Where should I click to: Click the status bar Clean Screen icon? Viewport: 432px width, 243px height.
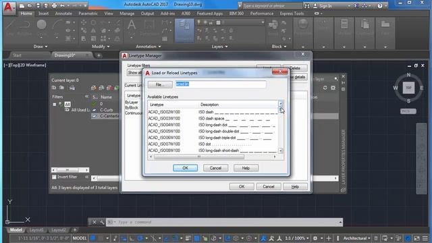click(x=416, y=238)
